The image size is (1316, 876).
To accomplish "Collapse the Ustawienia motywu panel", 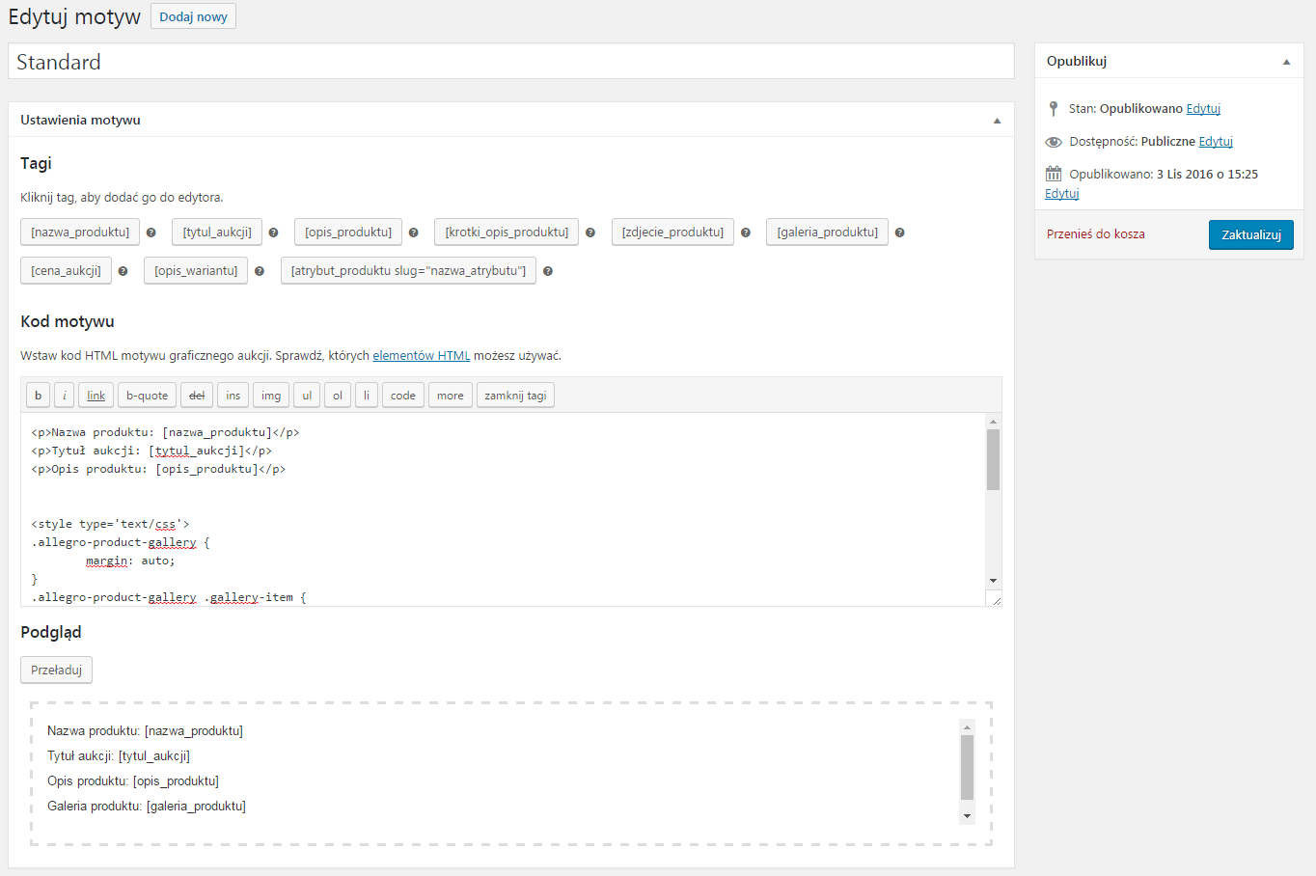I will [x=997, y=121].
